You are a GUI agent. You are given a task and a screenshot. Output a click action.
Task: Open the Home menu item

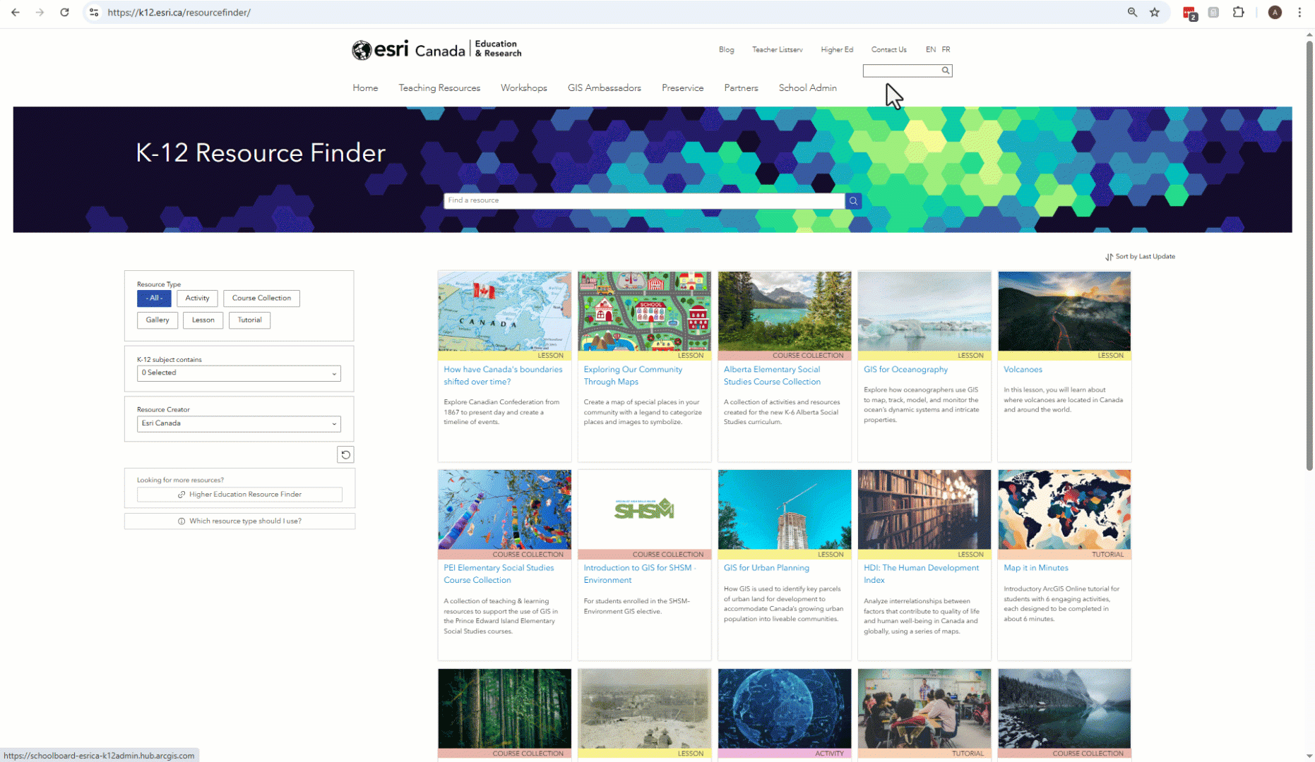[x=365, y=87]
